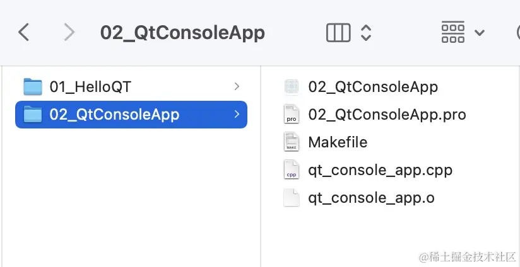Select the Makefile icon
The image size is (520, 267).
pyautogui.click(x=292, y=142)
